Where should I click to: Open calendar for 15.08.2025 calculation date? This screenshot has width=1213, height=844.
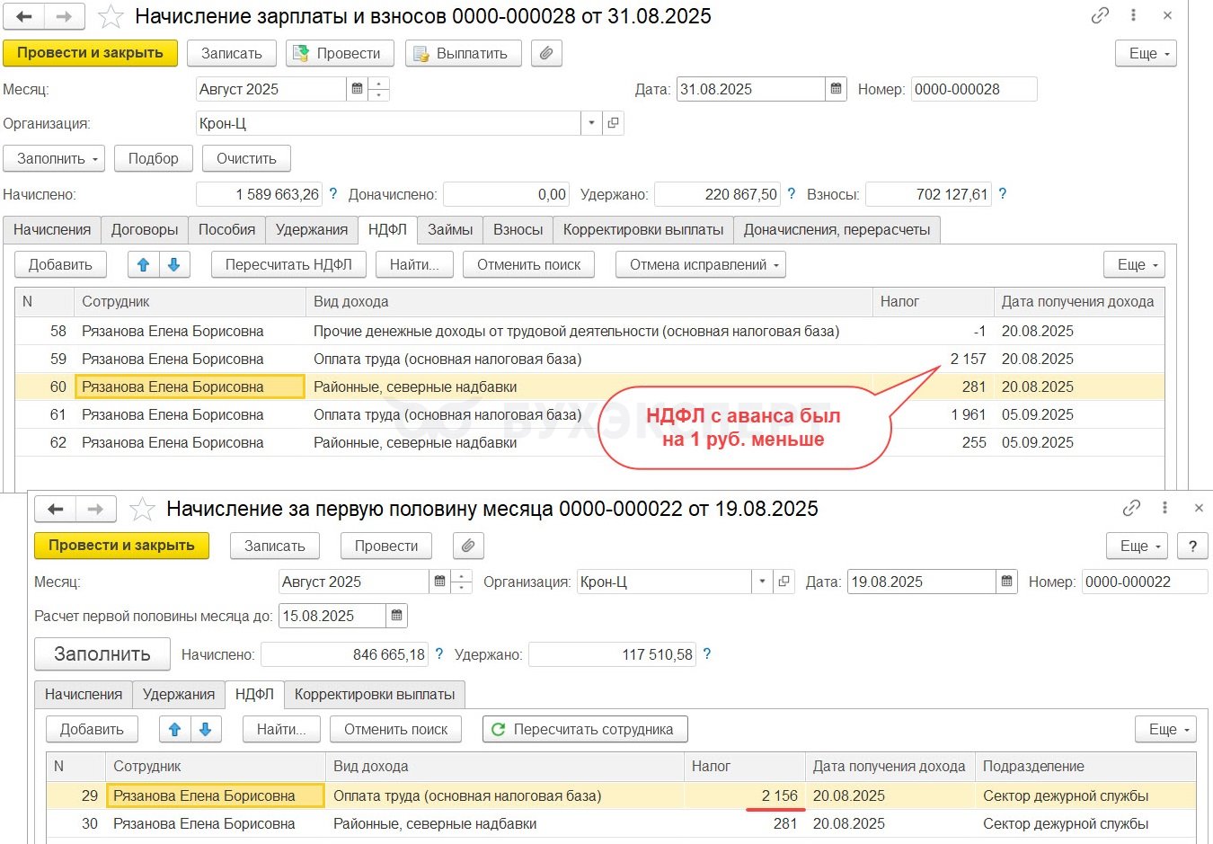(397, 616)
